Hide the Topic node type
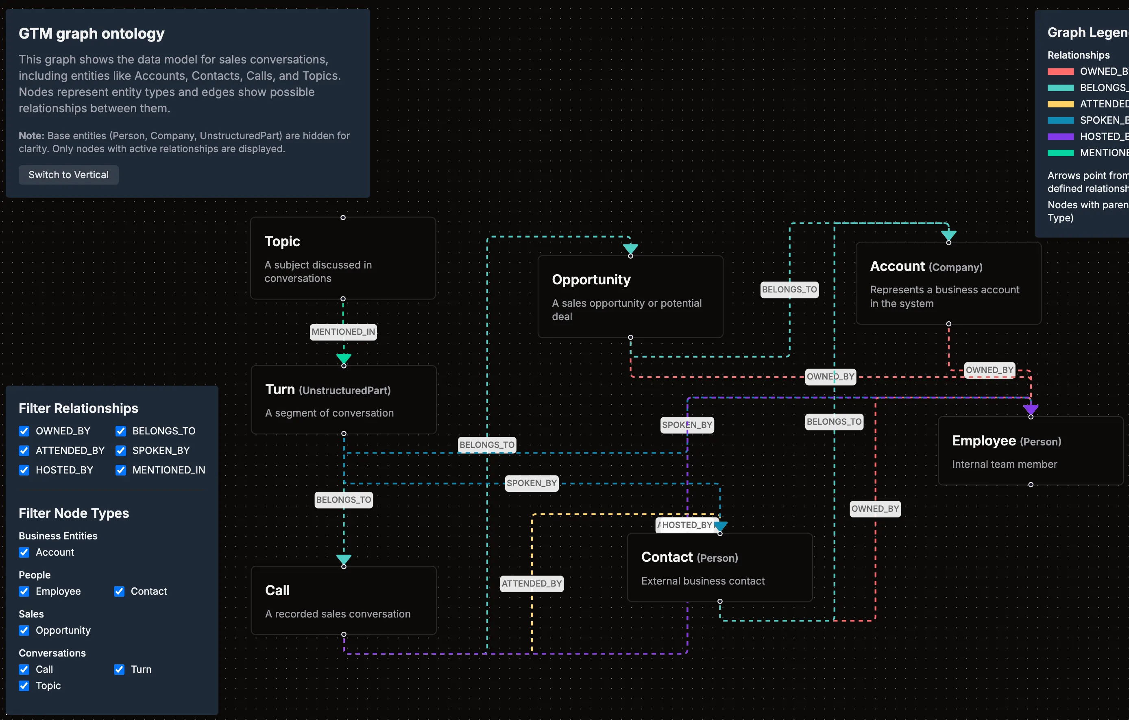 pyautogui.click(x=24, y=685)
